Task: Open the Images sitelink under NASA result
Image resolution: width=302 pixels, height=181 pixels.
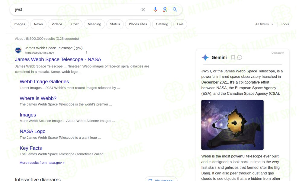Action: point(28,115)
